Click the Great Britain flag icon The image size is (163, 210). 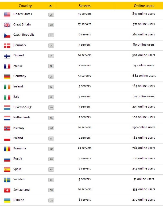[x=7, y=25]
